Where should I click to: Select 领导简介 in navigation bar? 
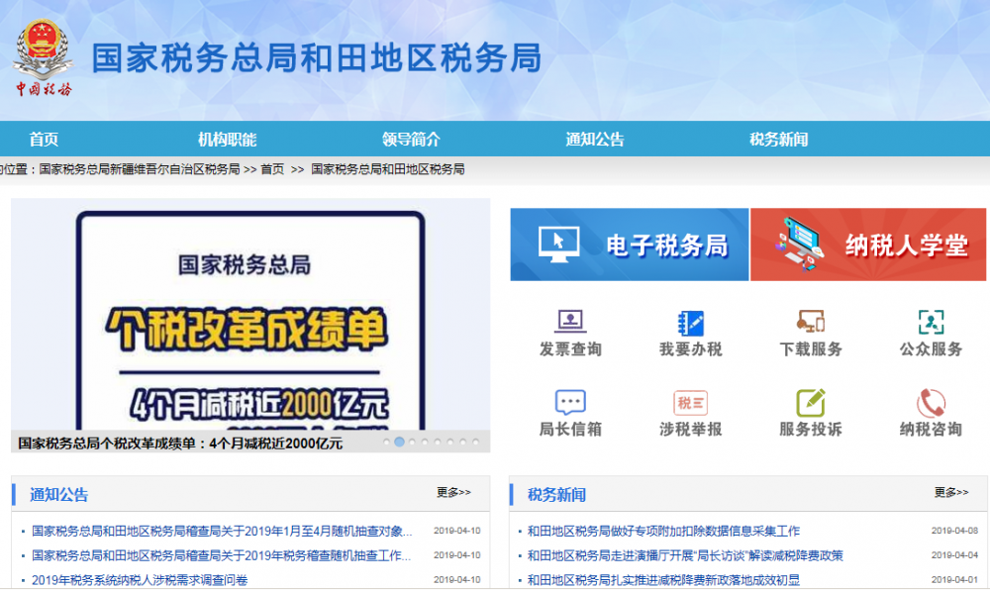pyautogui.click(x=411, y=140)
